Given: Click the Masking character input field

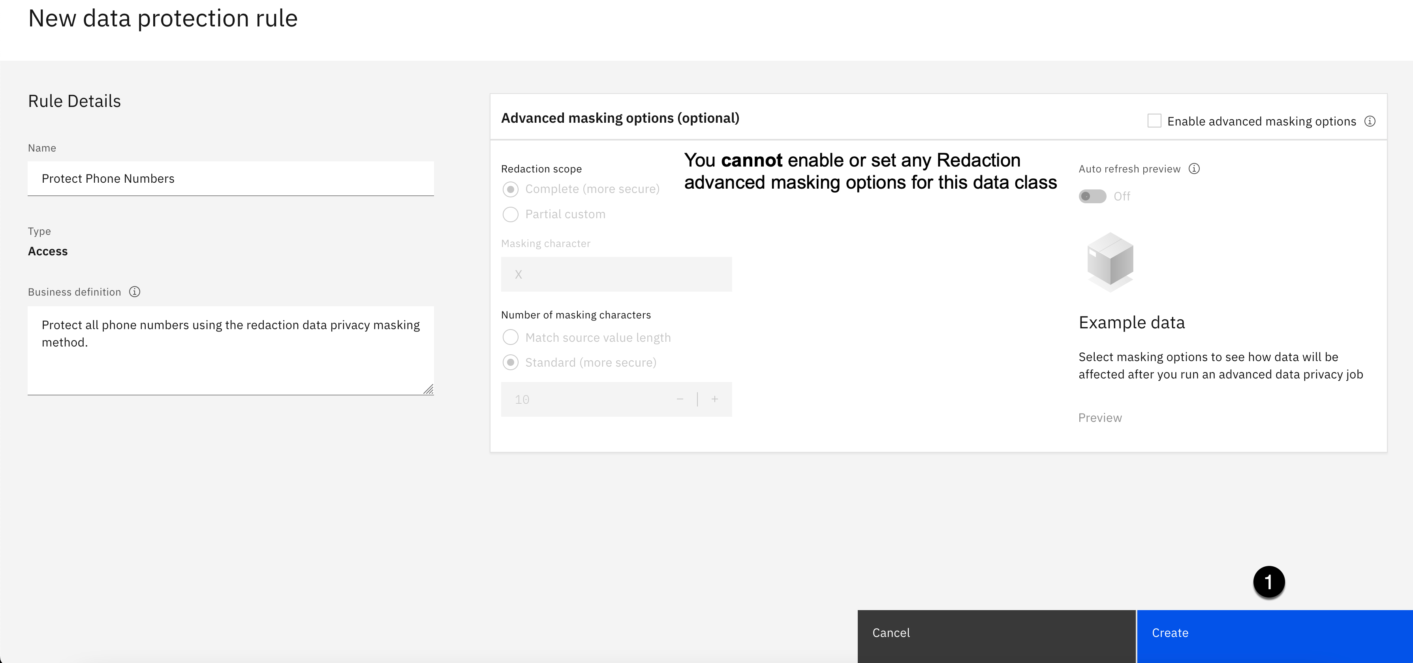Looking at the screenshot, I should coord(616,275).
